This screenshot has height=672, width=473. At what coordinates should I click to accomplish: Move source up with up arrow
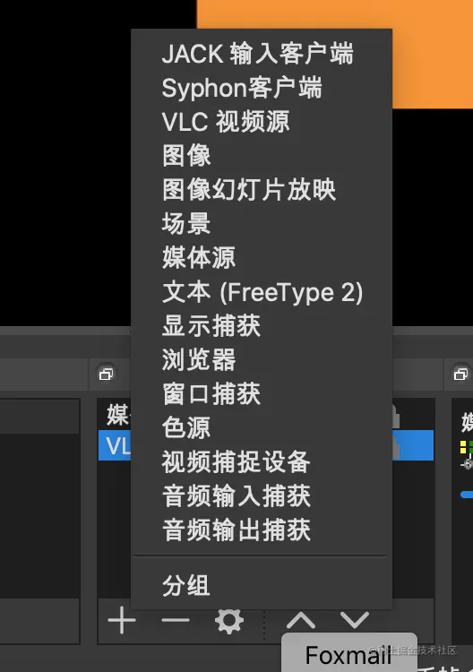(301, 620)
